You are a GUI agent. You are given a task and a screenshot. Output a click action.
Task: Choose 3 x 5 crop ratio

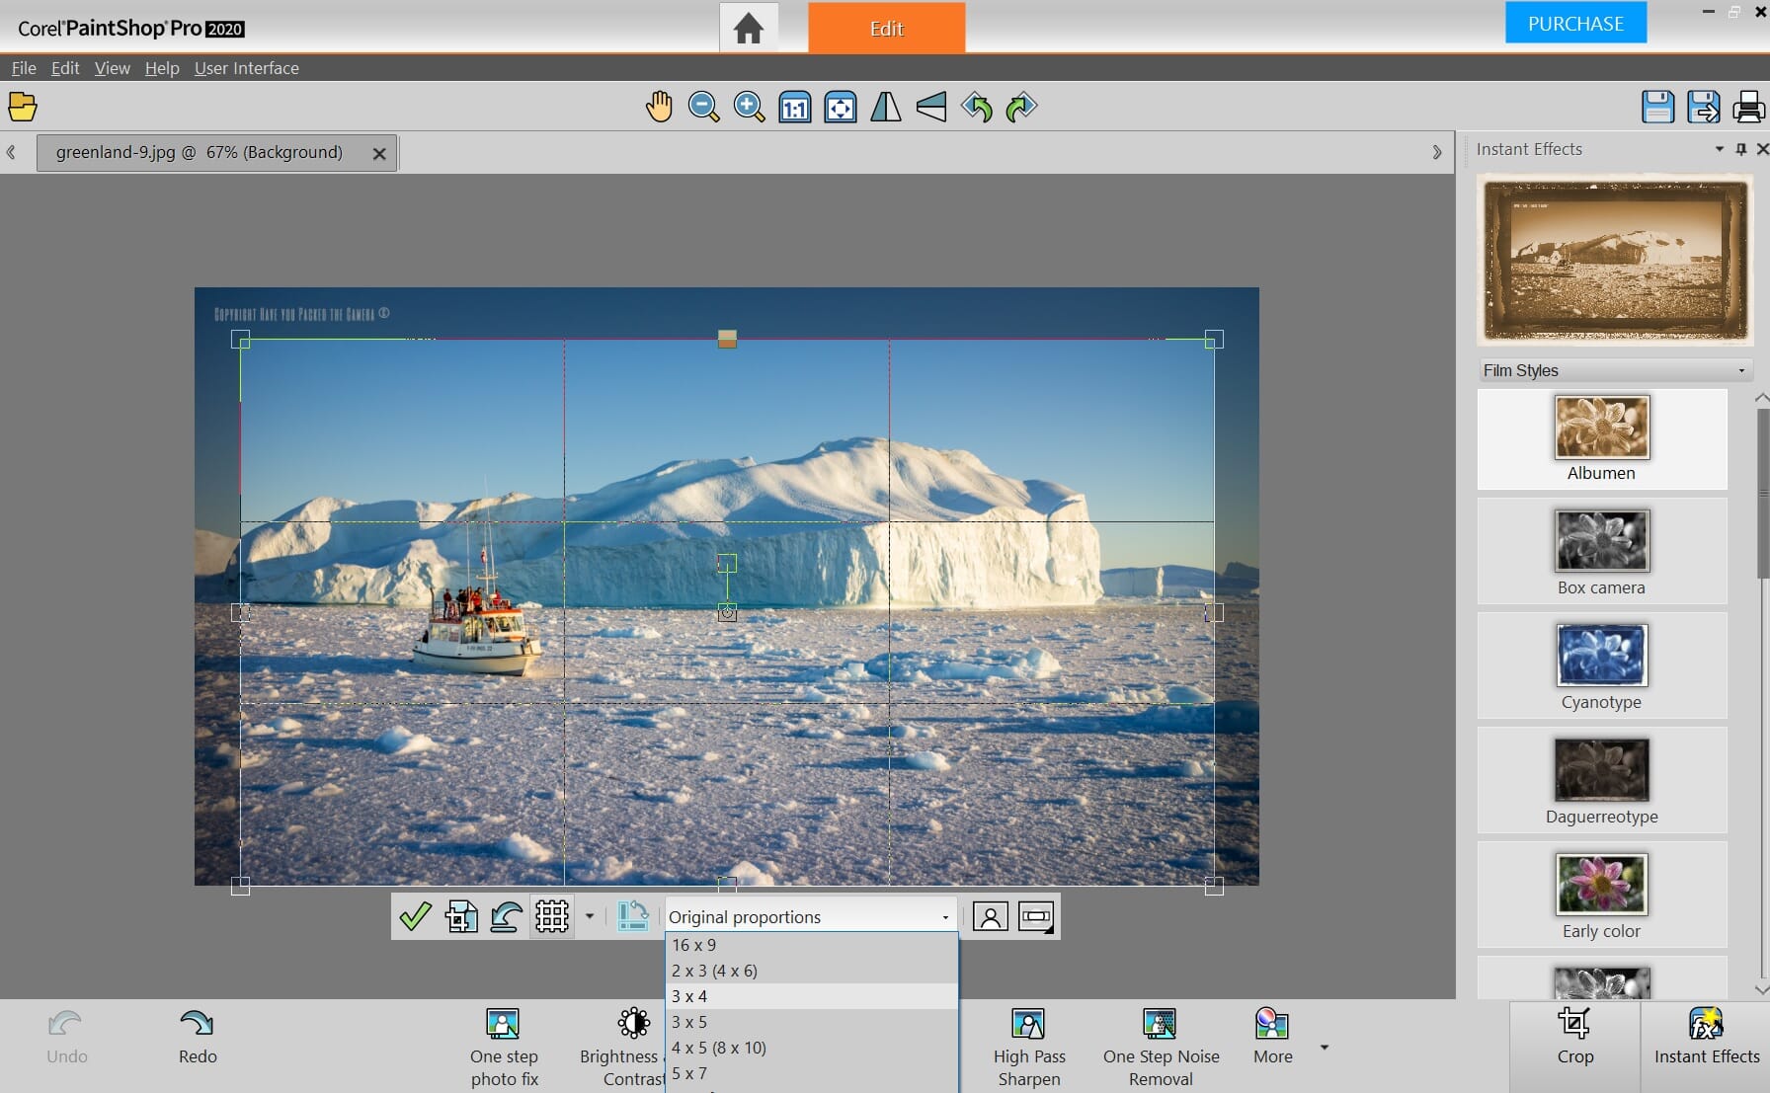[x=811, y=1022]
